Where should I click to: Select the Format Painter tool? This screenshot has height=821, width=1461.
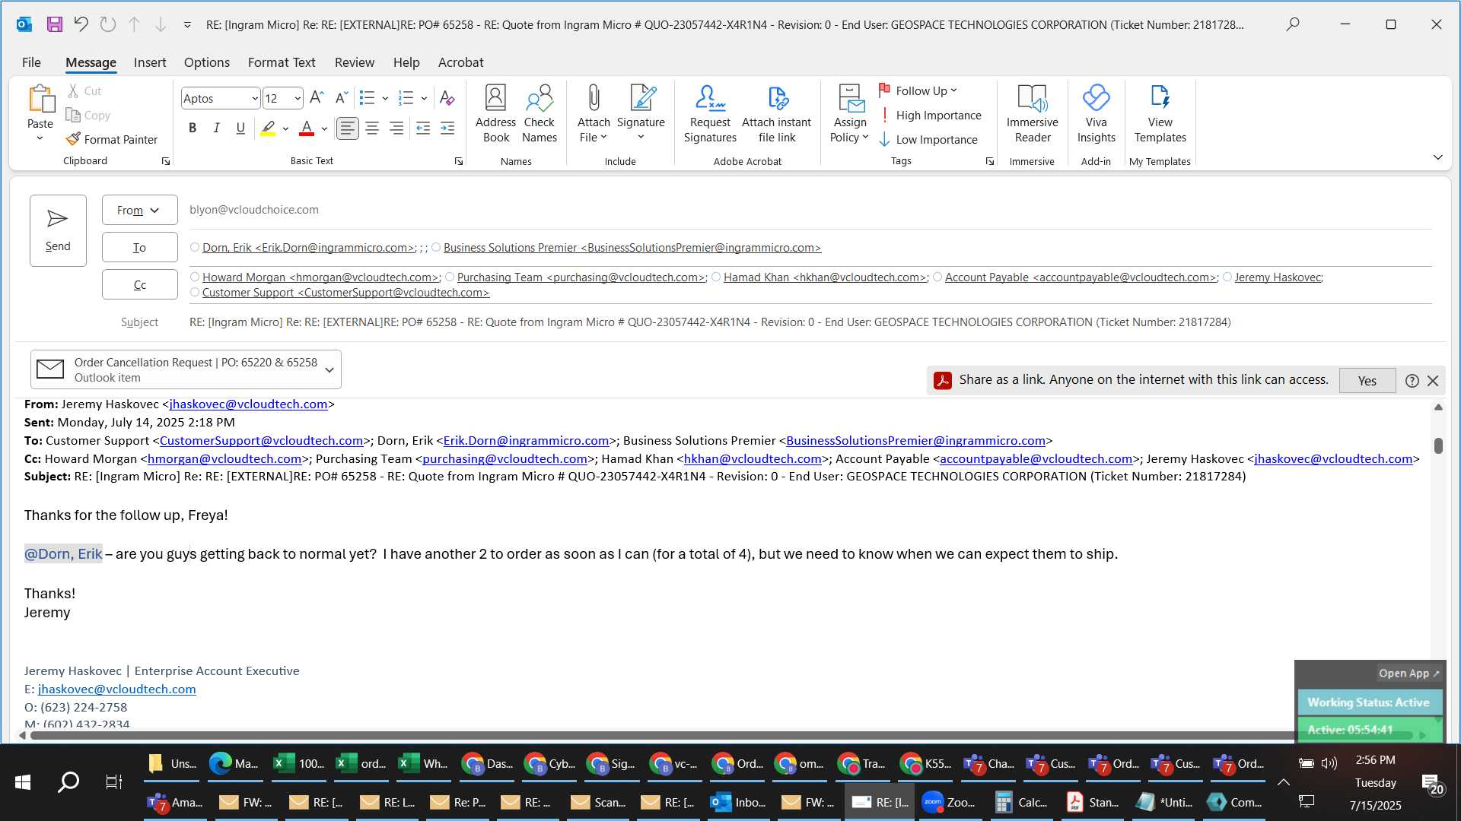112,139
